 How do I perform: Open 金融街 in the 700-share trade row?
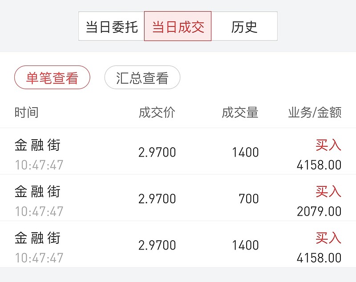[x=37, y=191]
